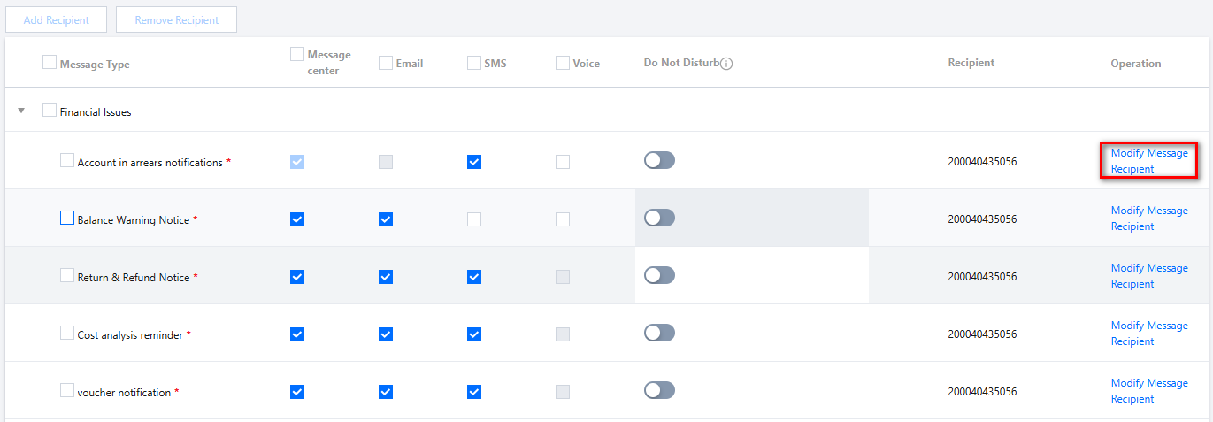The height and width of the screenshot is (422, 1213).
Task: Select the Cost analysis reminder row checkbox
Action: (67, 334)
